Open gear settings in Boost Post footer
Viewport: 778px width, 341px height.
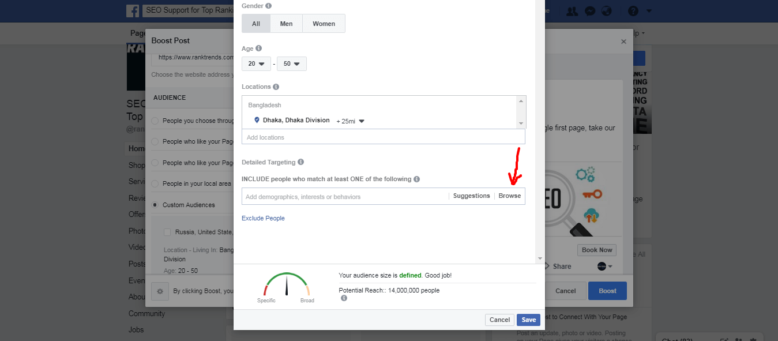tap(160, 291)
